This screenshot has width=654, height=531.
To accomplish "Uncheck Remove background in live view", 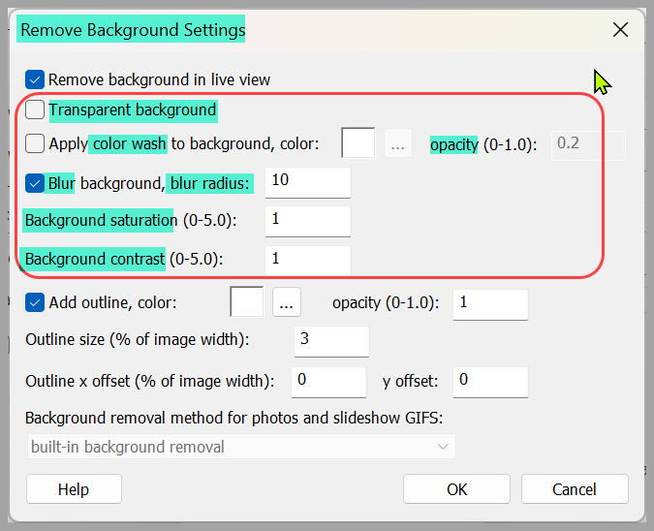I will point(35,79).
